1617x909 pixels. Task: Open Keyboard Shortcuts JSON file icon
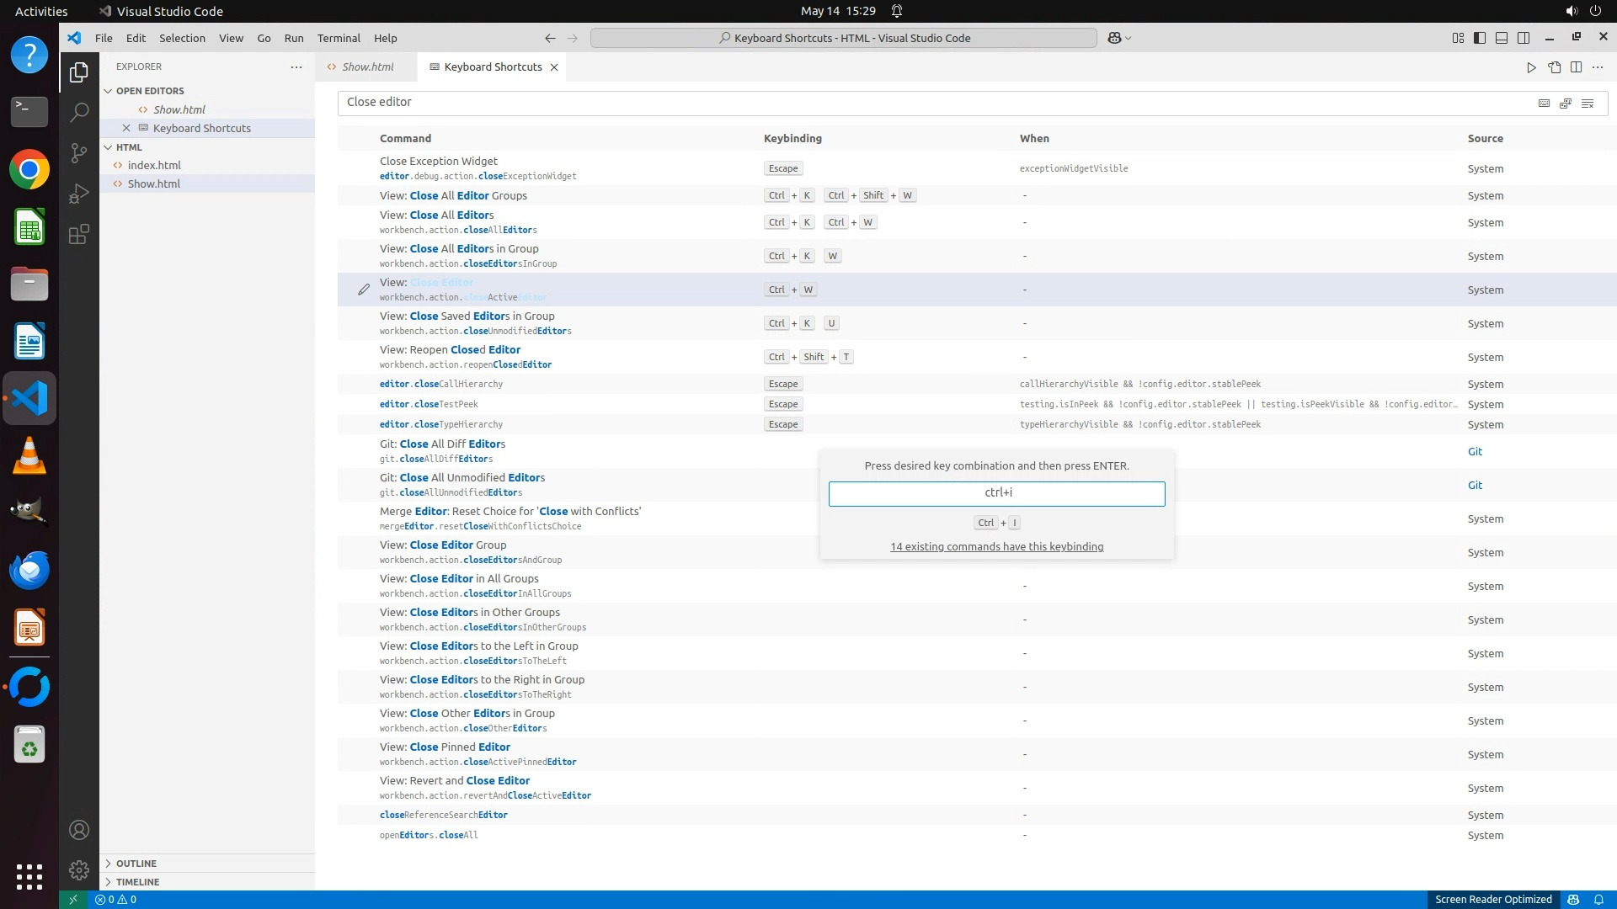[x=1554, y=67]
